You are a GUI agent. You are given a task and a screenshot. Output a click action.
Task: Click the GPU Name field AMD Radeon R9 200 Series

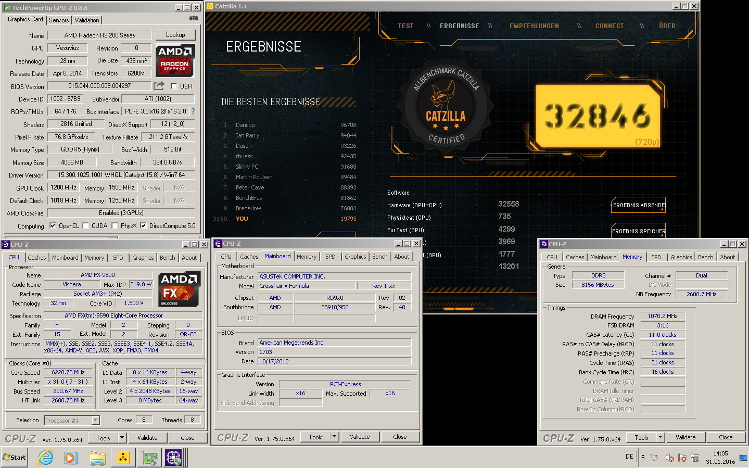point(99,35)
